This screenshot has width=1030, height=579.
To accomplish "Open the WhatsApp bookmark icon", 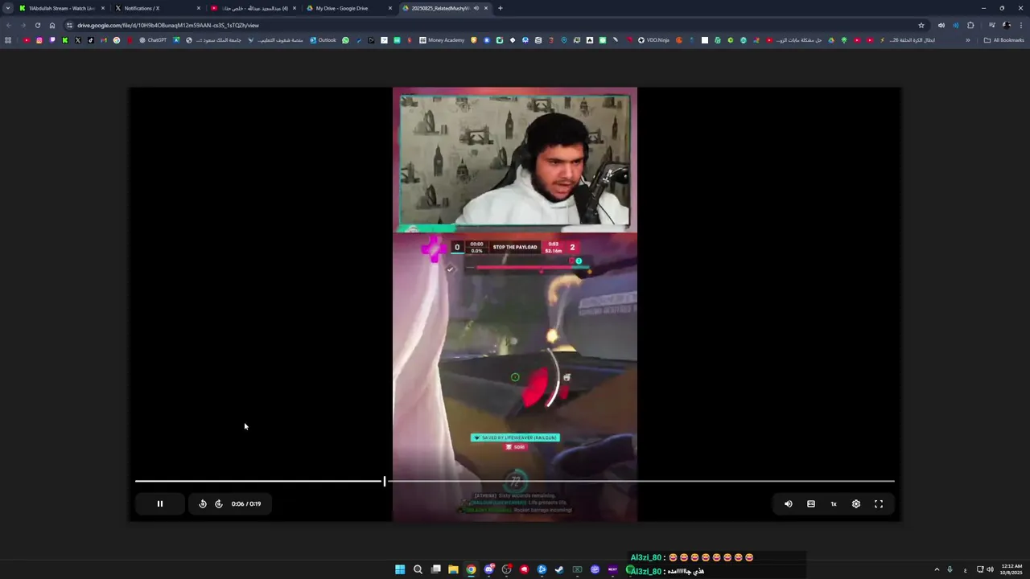I will pyautogui.click(x=346, y=40).
